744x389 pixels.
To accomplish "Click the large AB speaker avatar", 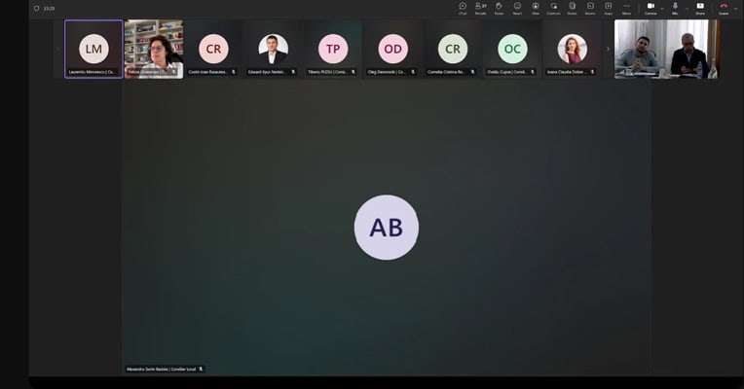I will [x=386, y=228].
